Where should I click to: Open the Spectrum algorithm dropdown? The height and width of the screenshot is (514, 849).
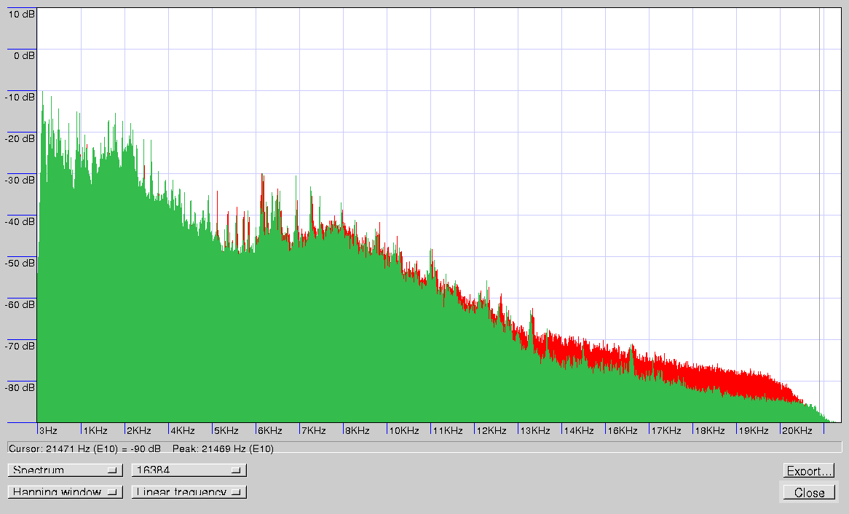point(65,470)
